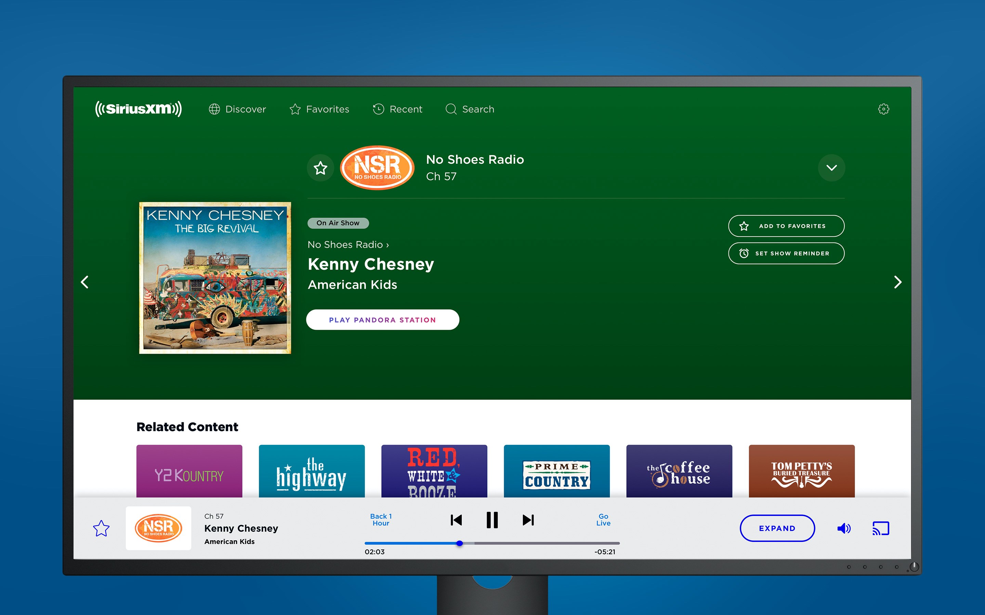
Task: Open The Highway related channel tile
Action: click(x=311, y=471)
